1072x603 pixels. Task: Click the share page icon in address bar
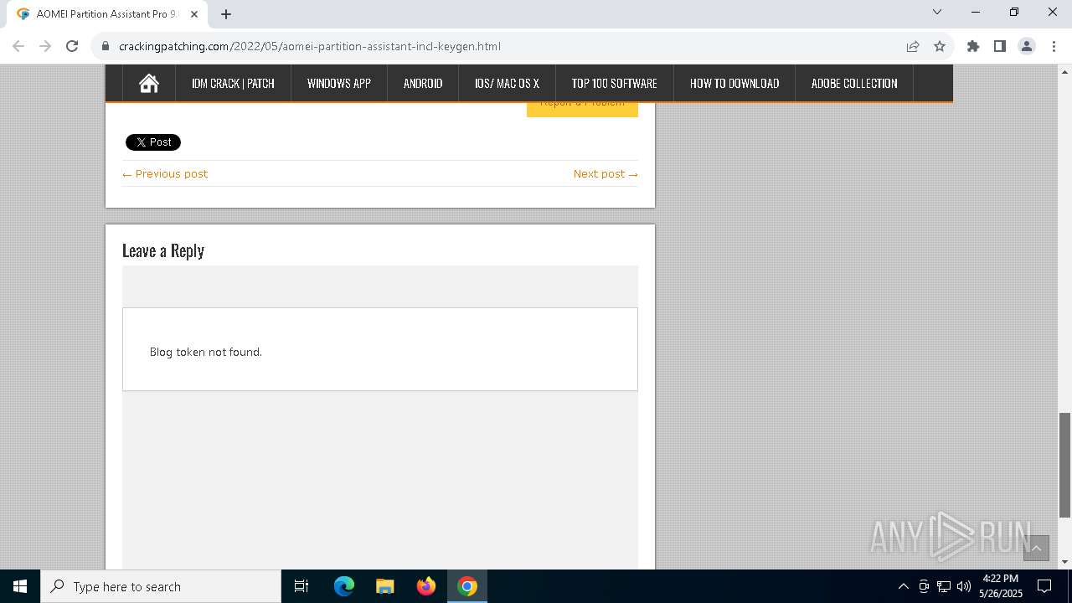(913, 46)
